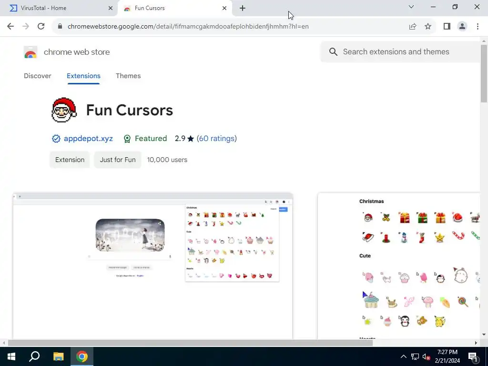Open File Explorer from the taskbar

pyautogui.click(x=58, y=356)
